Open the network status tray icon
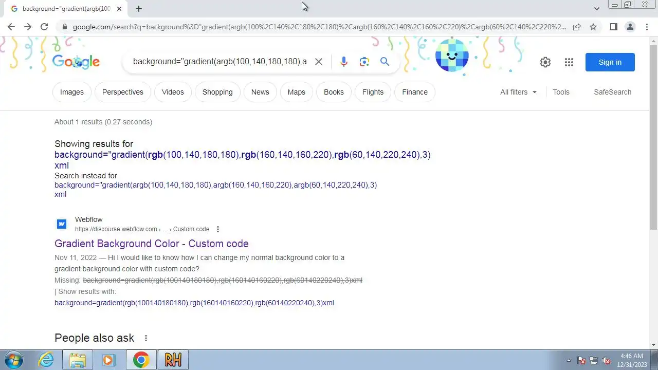Screen dimensions: 658x370 pyautogui.click(x=594, y=360)
